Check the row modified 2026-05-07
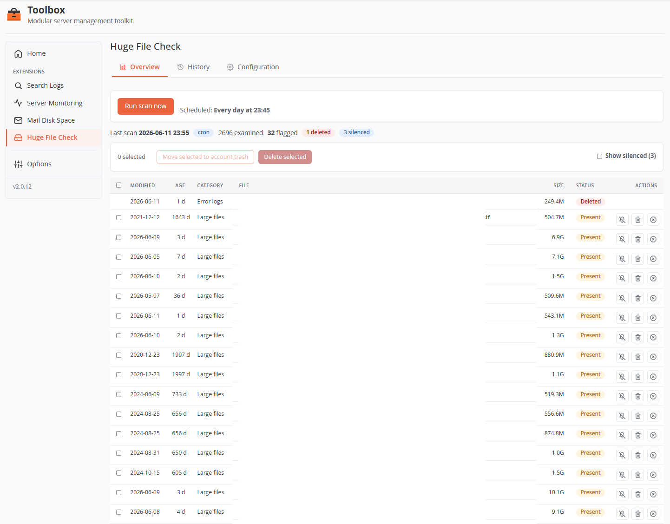Viewport: 670px width, 524px height. click(119, 296)
